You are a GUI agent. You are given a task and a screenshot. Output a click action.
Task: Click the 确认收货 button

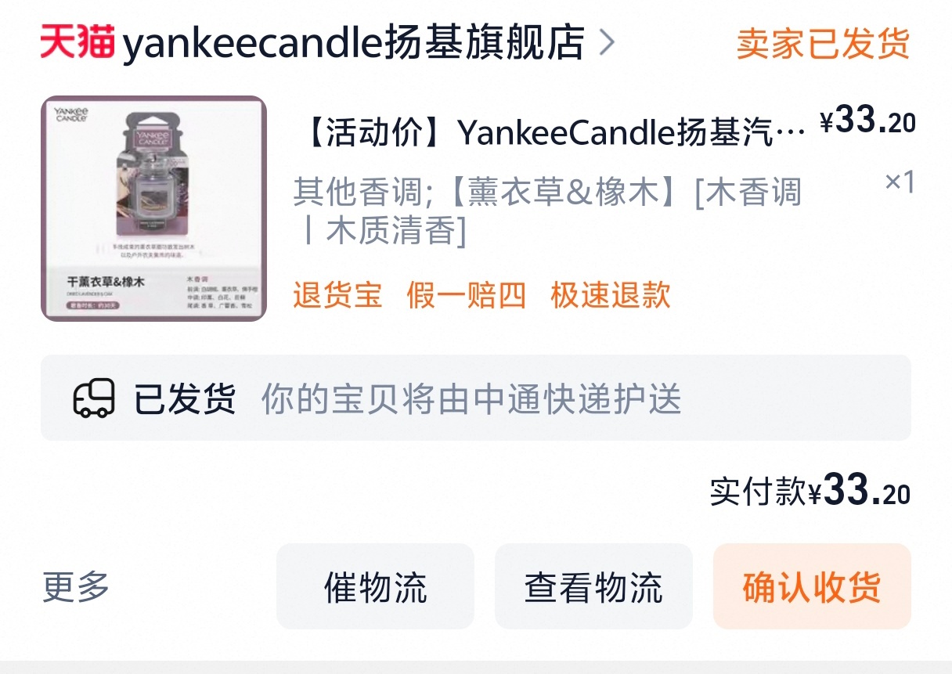[812, 586]
